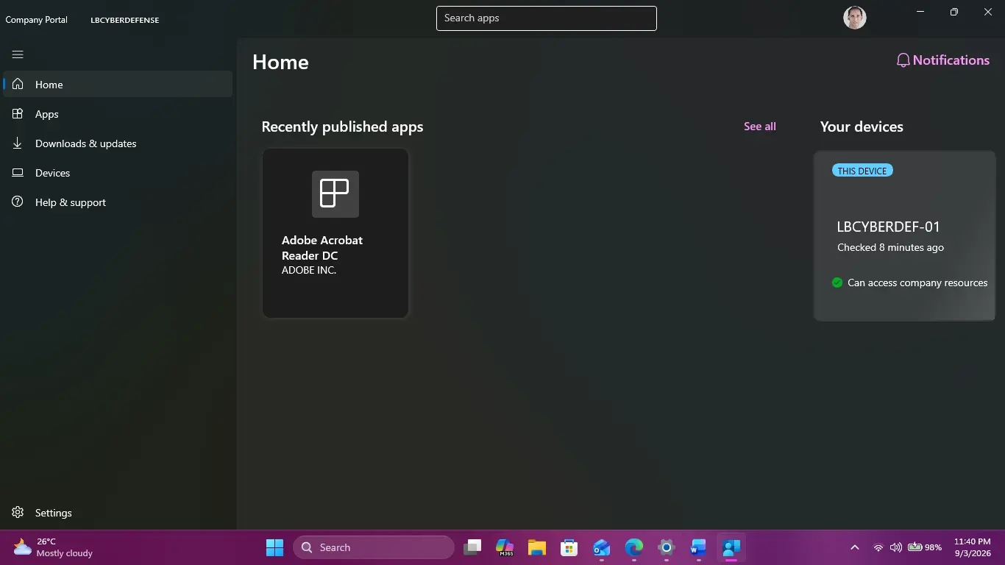The image size is (1005, 565).
Task: Click the Notifications bell icon
Action: coord(903,60)
